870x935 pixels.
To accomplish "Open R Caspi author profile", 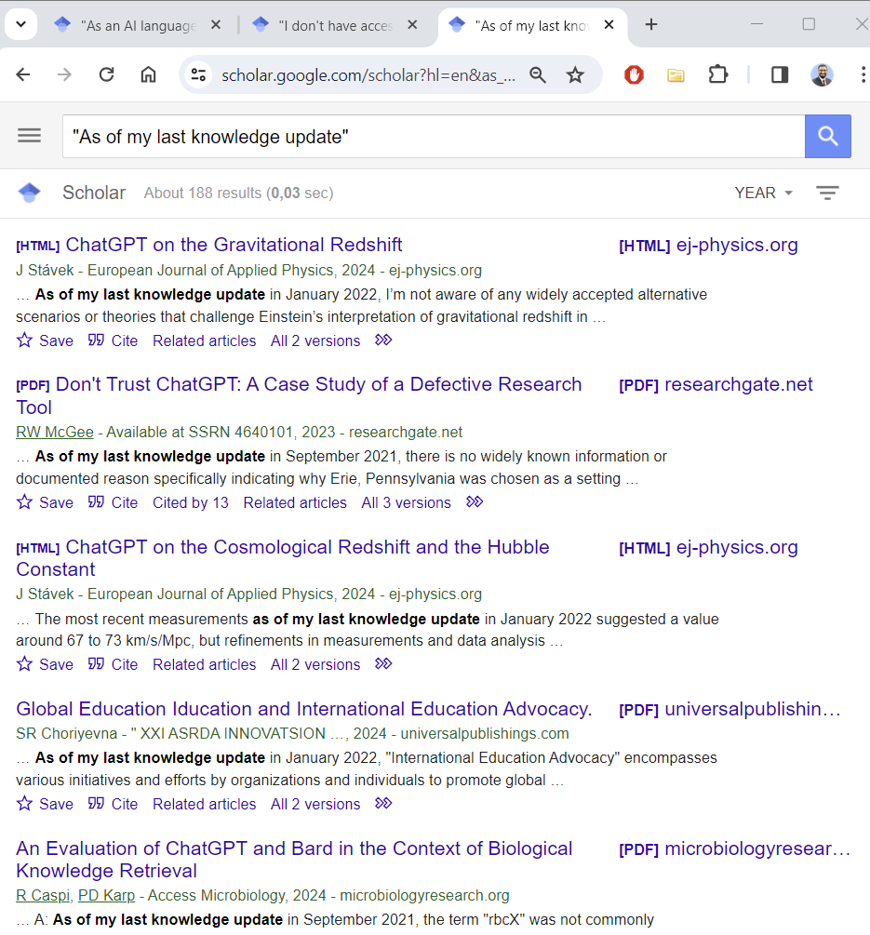I will 43,895.
